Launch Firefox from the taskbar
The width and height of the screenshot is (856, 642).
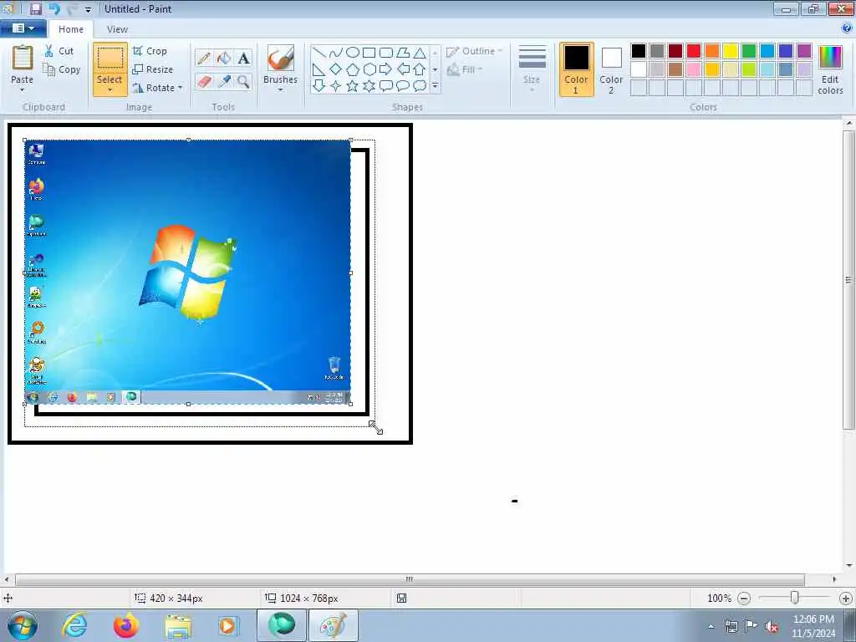click(126, 625)
